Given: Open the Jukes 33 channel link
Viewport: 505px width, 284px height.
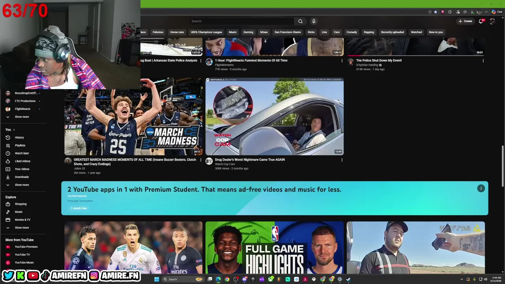Looking at the screenshot, I should point(80,168).
